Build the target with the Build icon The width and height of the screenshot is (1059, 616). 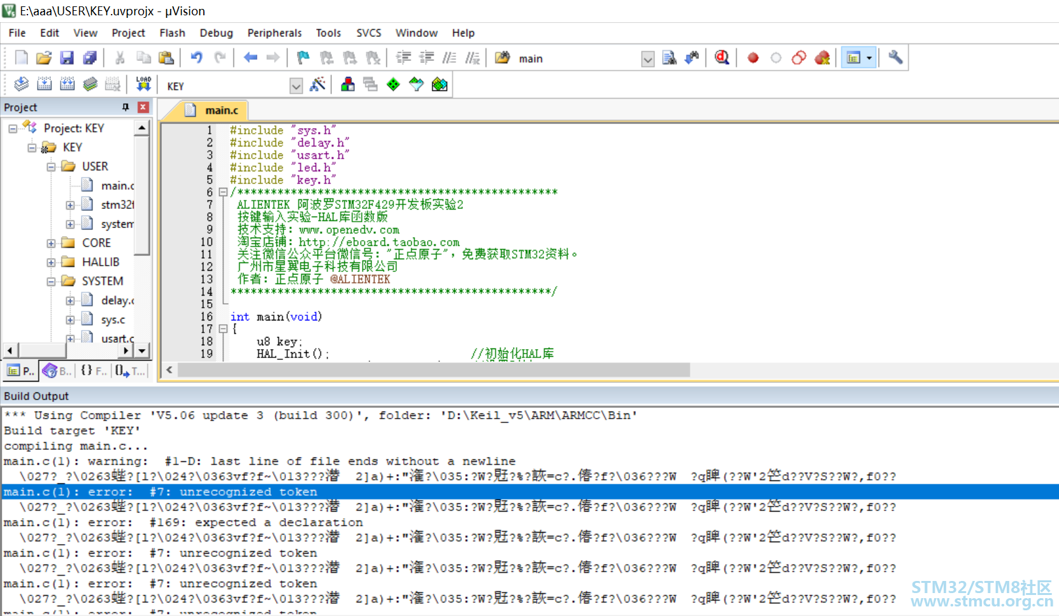point(44,84)
